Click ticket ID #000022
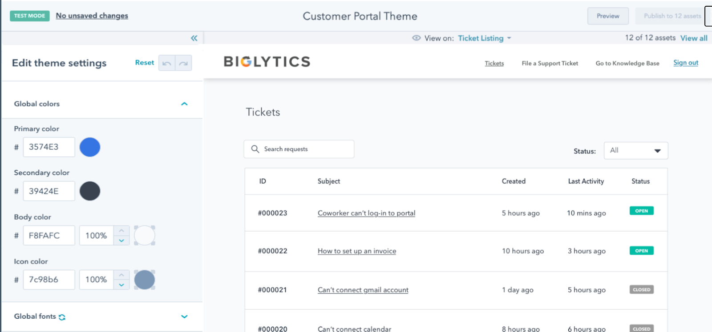Screen dimensions: 712x332 [273, 251]
